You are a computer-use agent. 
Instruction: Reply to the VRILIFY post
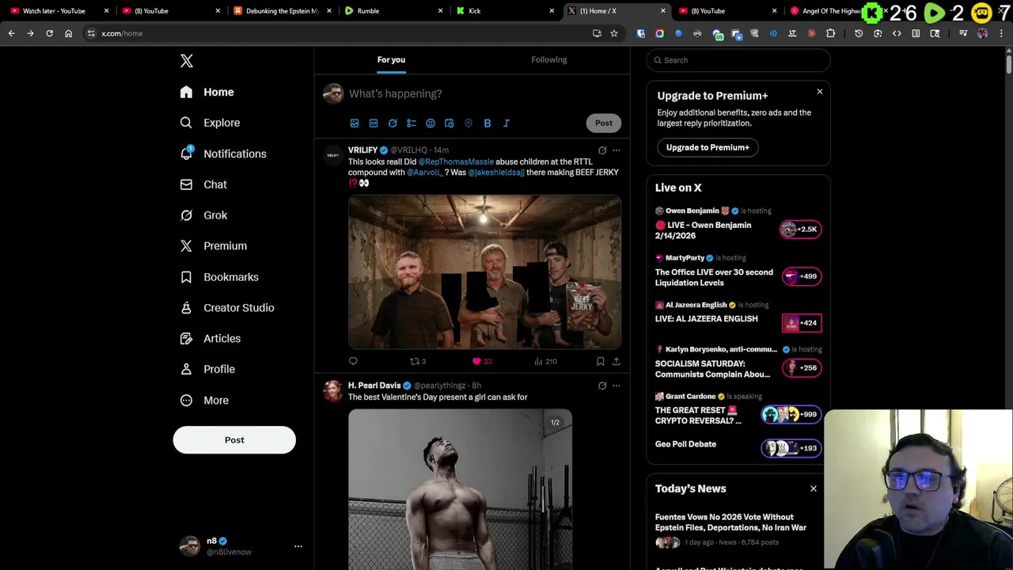tap(353, 362)
